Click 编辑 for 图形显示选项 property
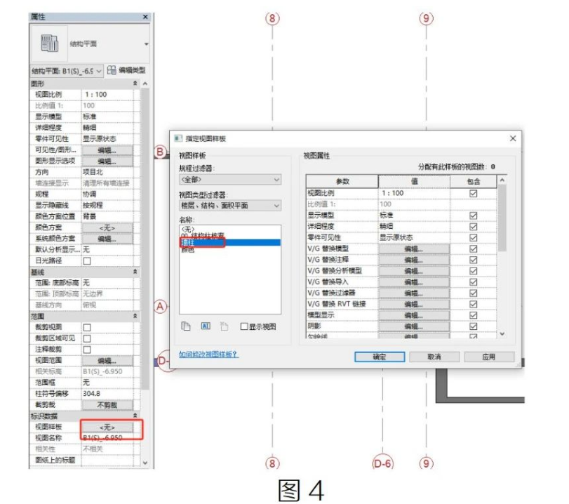Viewport: 569px width, 504px height. (107, 161)
